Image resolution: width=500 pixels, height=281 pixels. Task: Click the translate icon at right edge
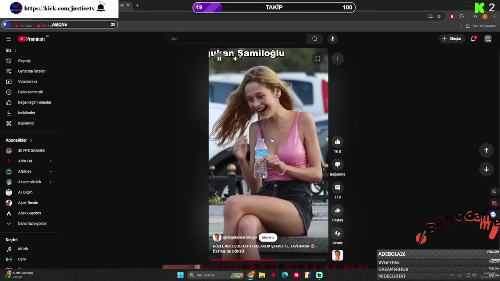point(494,192)
